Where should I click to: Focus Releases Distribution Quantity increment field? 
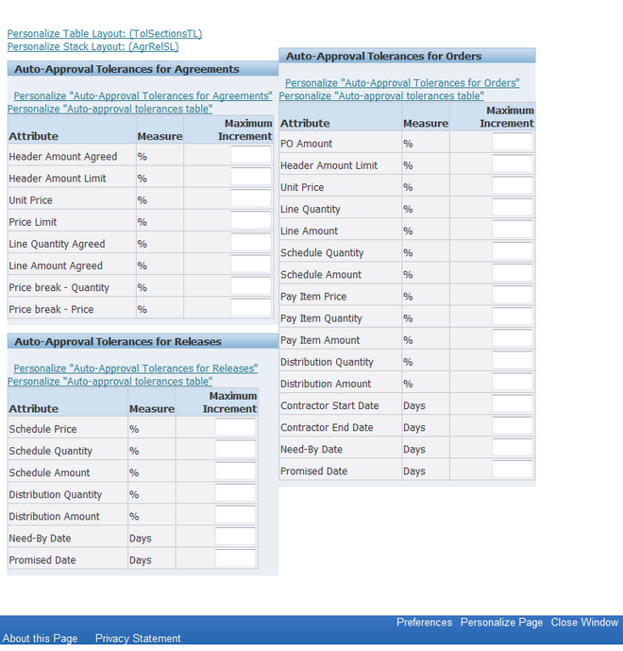(236, 493)
